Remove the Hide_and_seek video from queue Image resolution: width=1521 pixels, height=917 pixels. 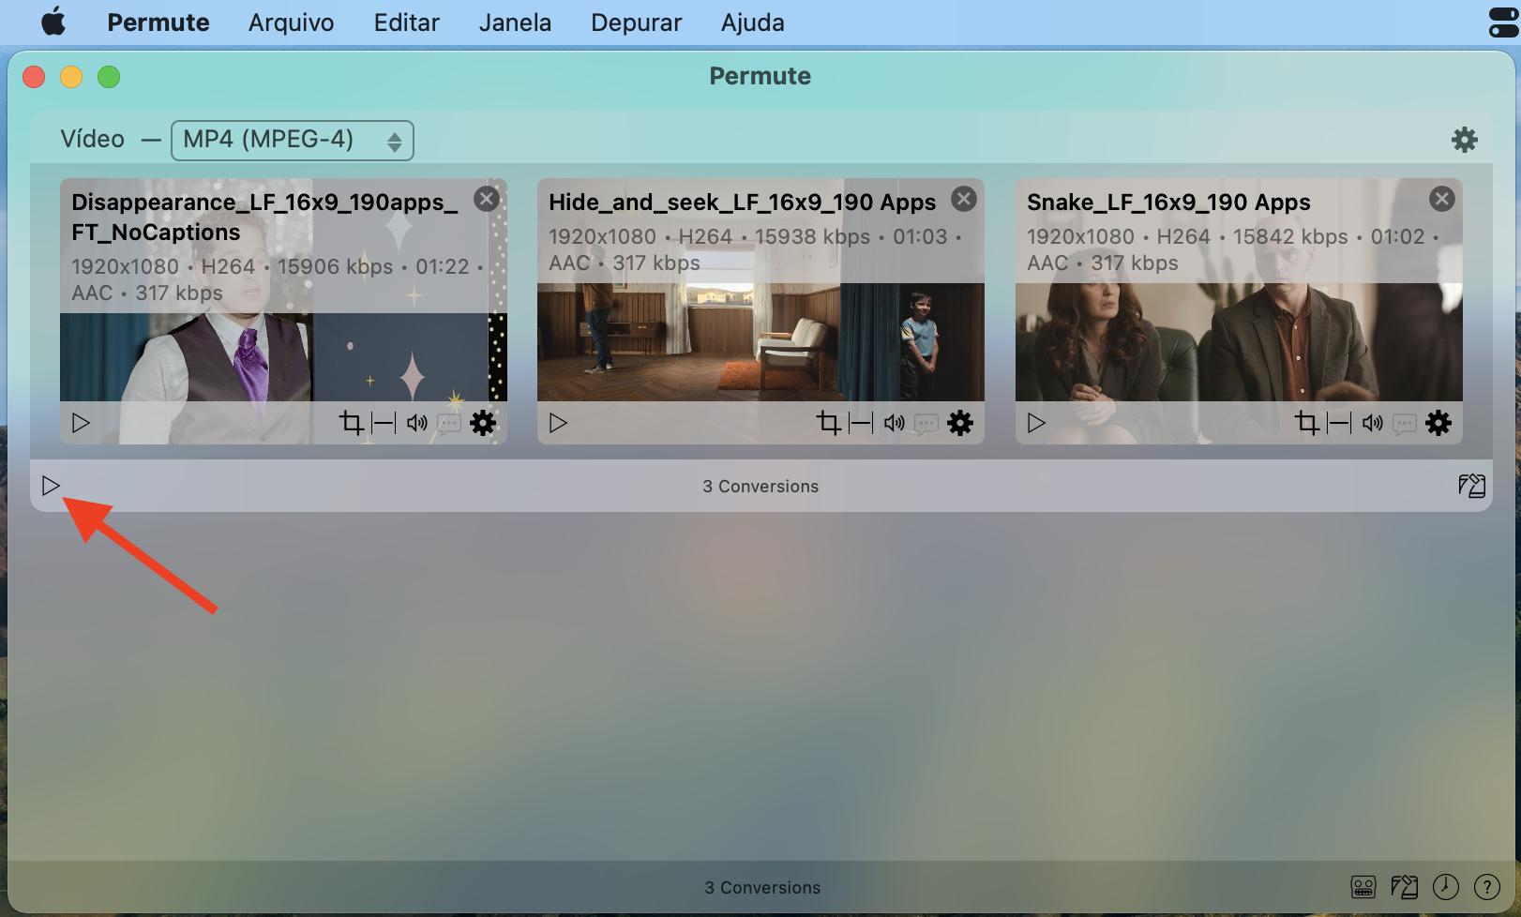point(964,199)
